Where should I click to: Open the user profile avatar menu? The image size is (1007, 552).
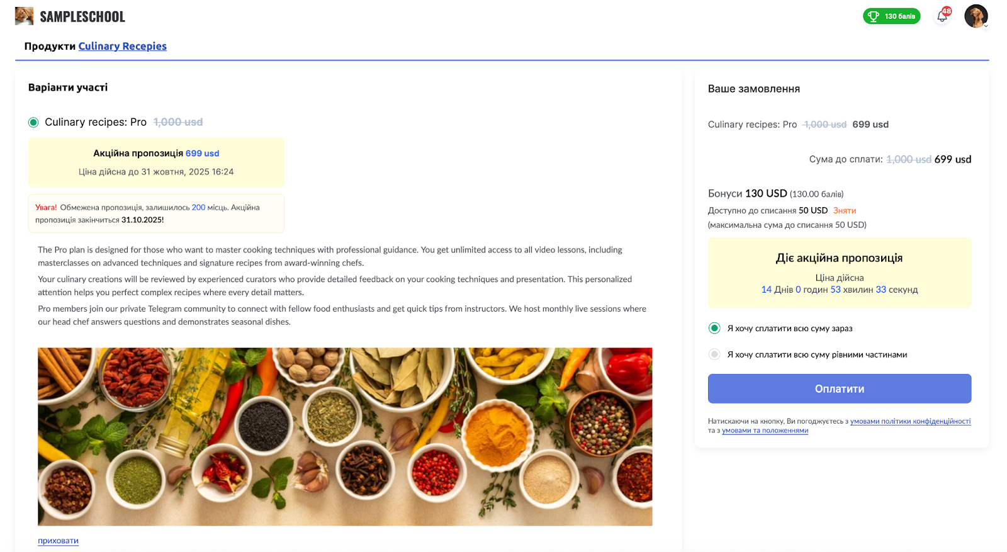tap(976, 16)
